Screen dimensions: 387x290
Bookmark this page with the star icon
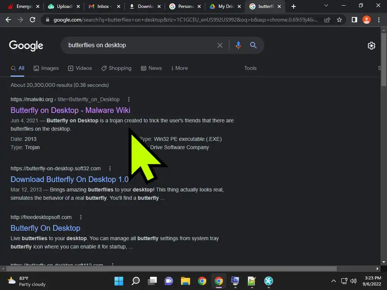339,20
